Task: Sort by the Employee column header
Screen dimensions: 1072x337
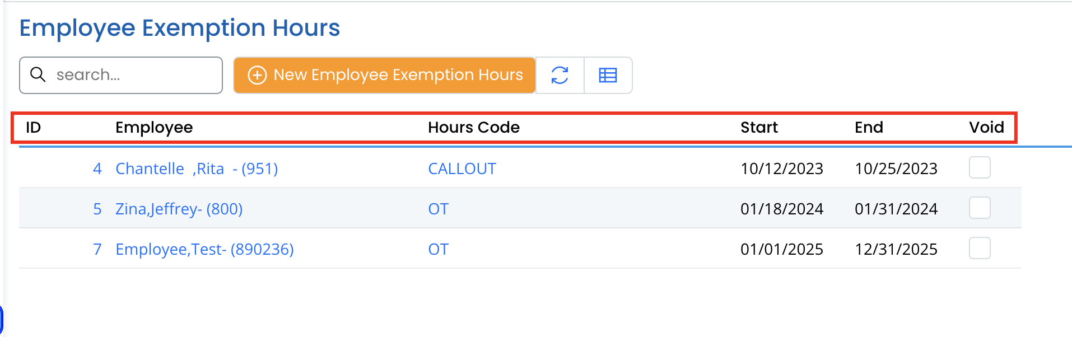Action: 154,128
